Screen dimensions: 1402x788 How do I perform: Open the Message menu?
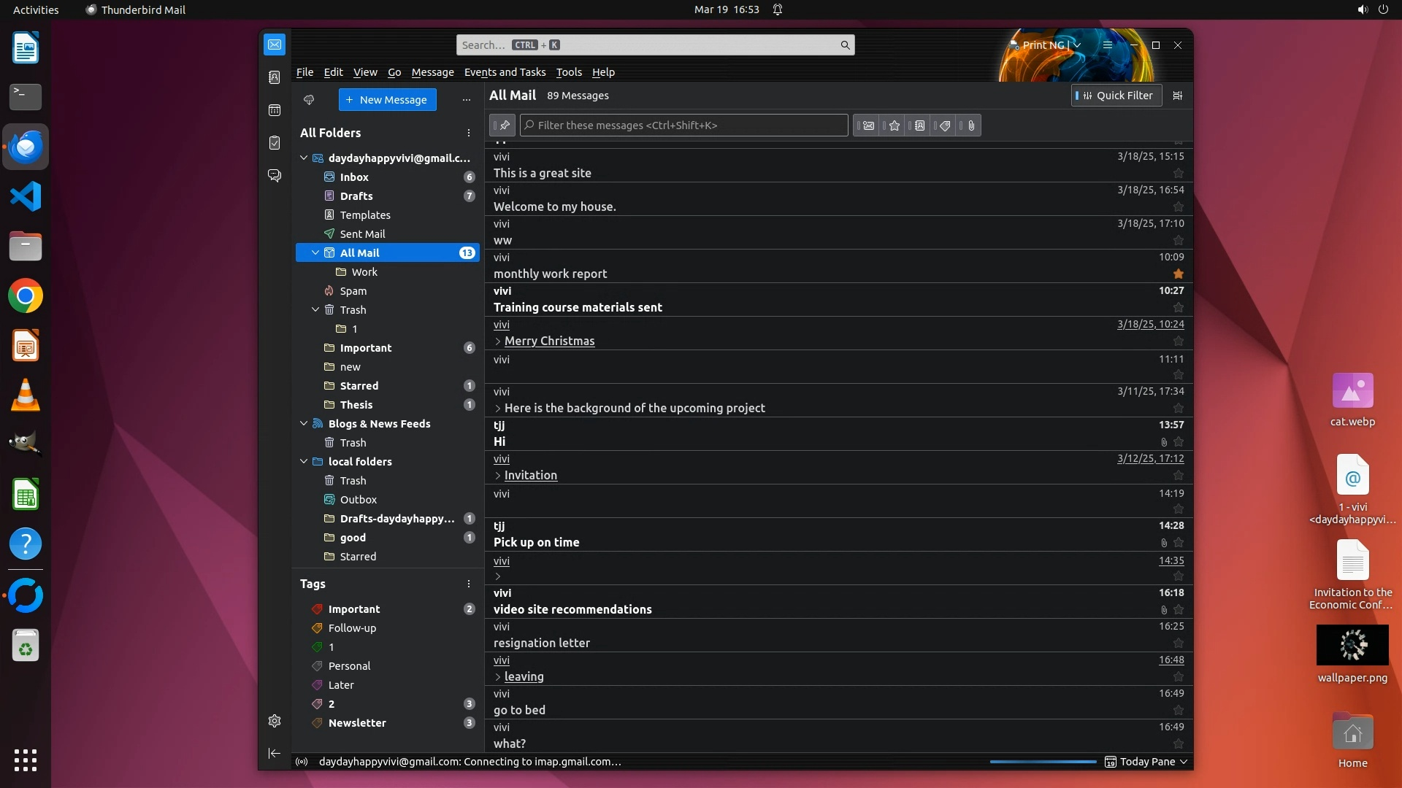432,72
